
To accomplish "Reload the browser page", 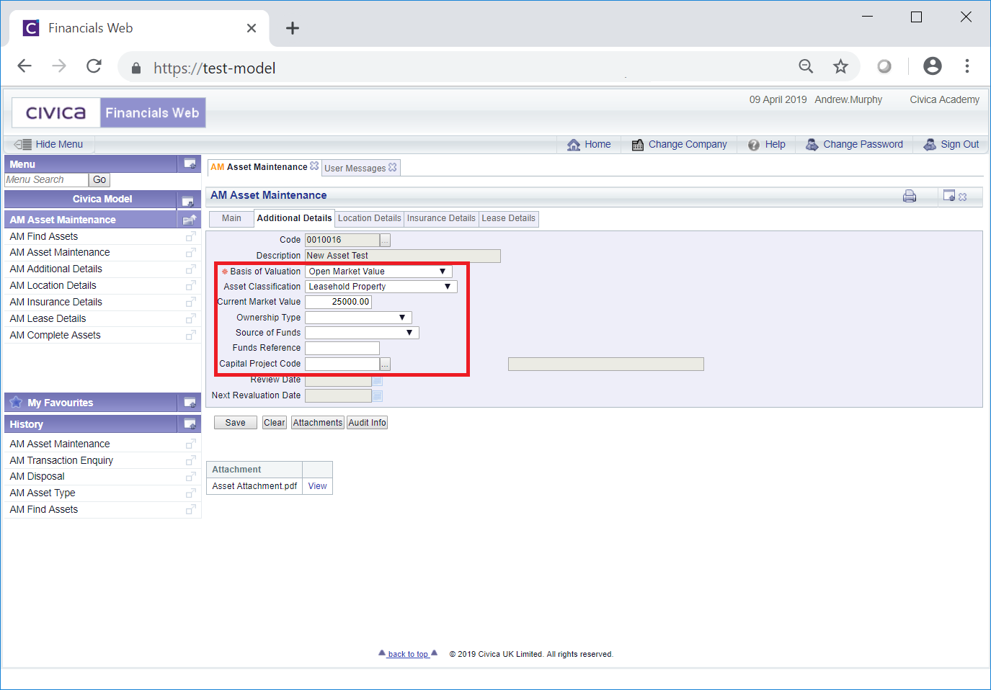I will point(94,66).
